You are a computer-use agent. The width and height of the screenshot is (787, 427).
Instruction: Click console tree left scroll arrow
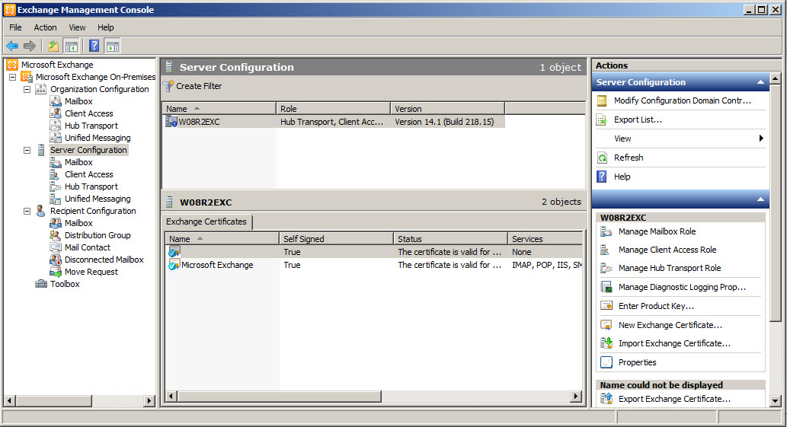[10, 400]
